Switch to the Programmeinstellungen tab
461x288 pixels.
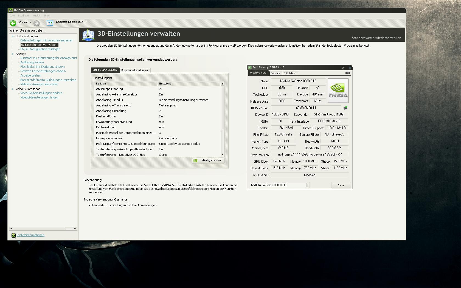[x=134, y=70]
